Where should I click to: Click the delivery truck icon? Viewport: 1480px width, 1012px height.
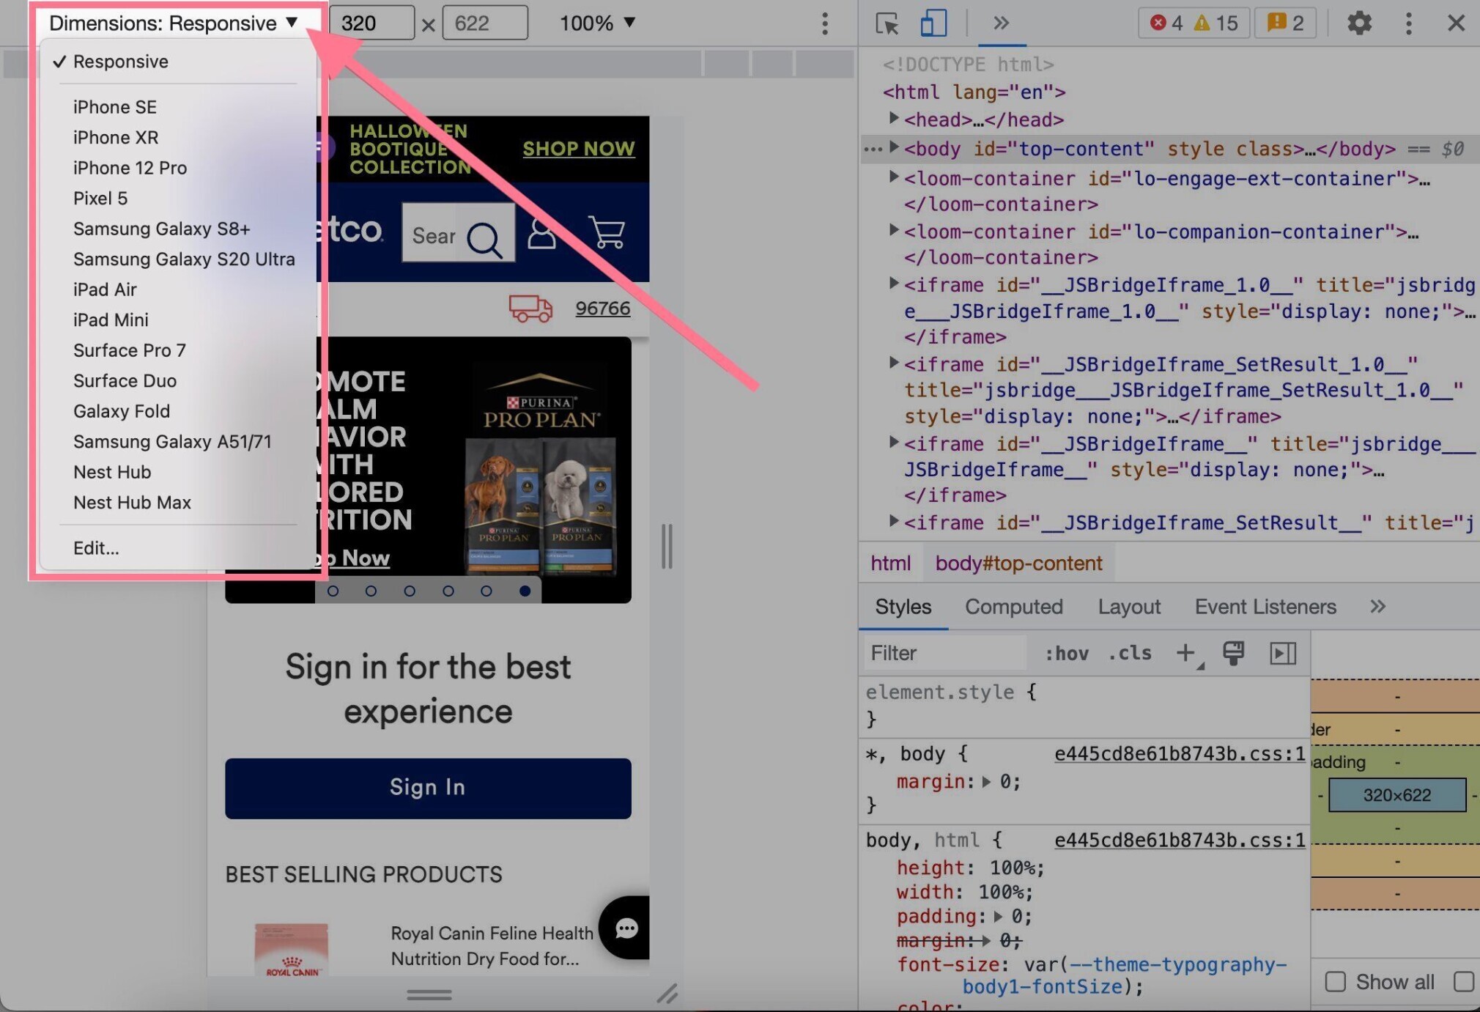(x=530, y=309)
